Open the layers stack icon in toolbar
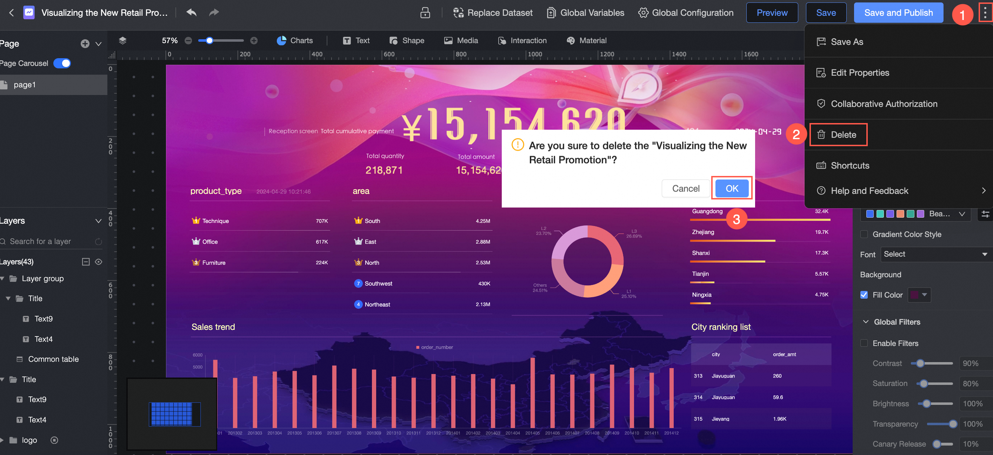This screenshot has height=455, width=993. click(x=122, y=40)
